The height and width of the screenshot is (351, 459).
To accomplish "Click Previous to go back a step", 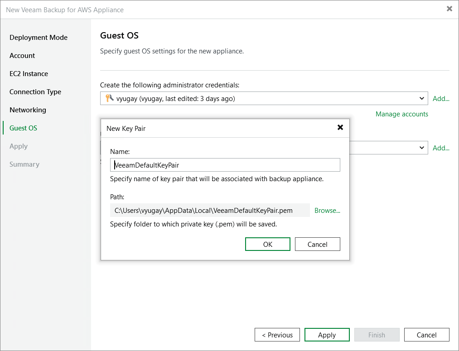I will (277, 335).
